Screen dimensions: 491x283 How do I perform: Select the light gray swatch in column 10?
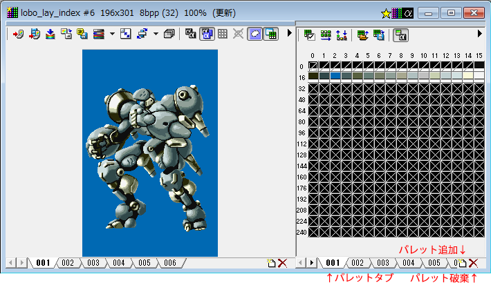coord(424,75)
